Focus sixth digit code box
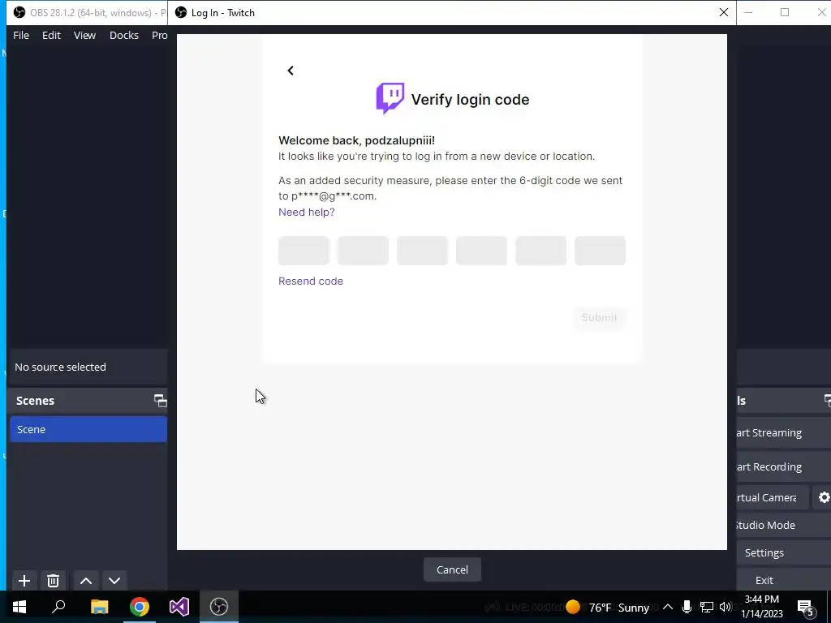831x623 pixels. 600,251
